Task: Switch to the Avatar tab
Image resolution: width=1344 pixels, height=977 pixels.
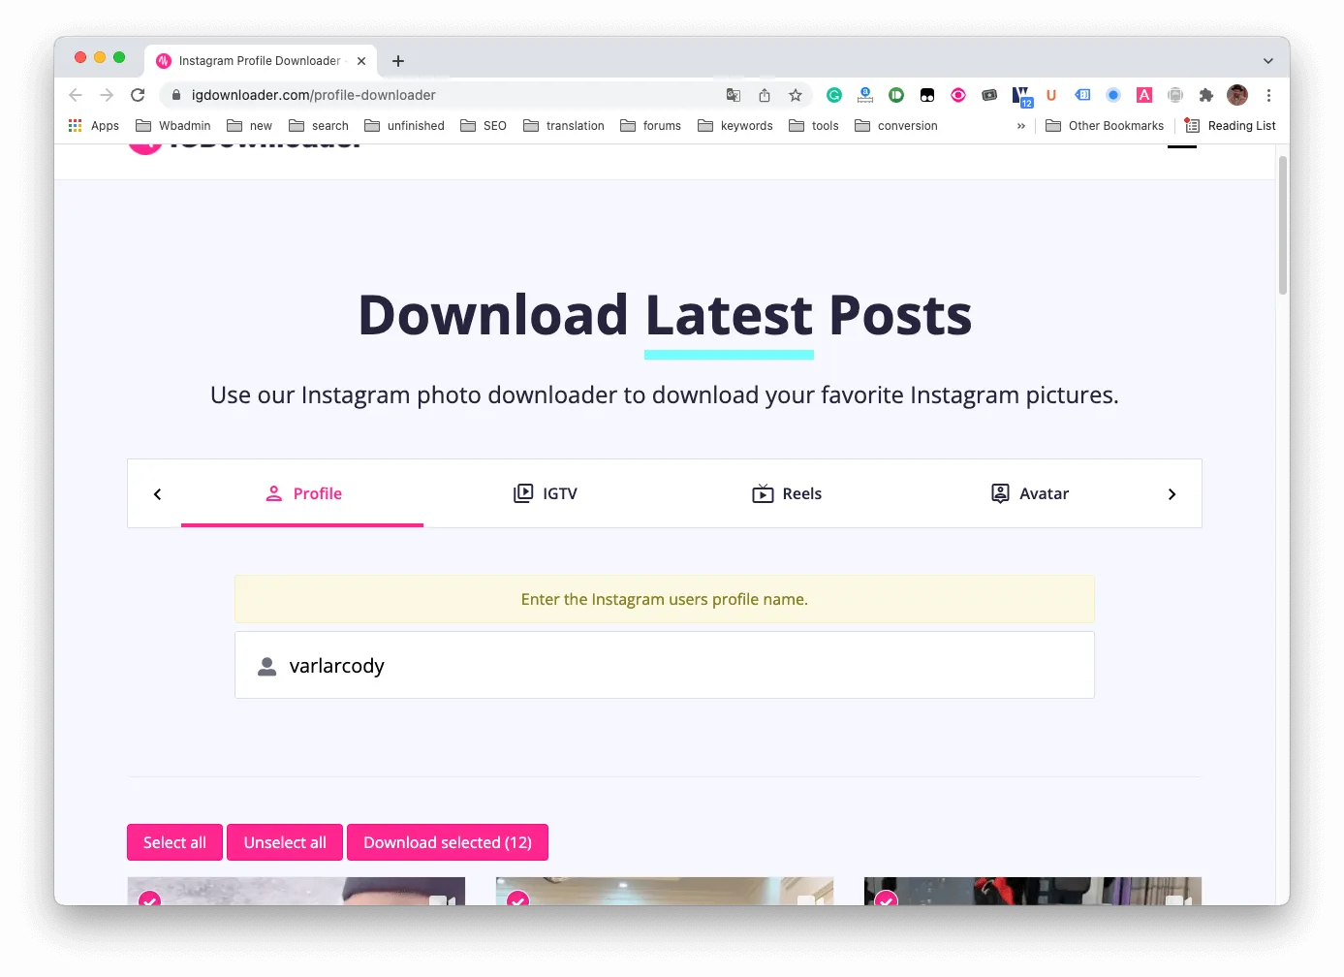Action: (x=1029, y=493)
